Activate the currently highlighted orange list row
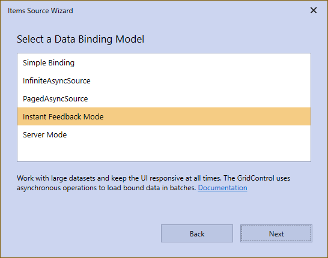The width and height of the screenshot is (328, 258). click(x=164, y=116)
